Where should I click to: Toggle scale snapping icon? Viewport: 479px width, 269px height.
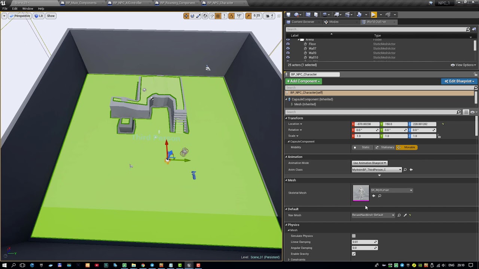(248, 16)
